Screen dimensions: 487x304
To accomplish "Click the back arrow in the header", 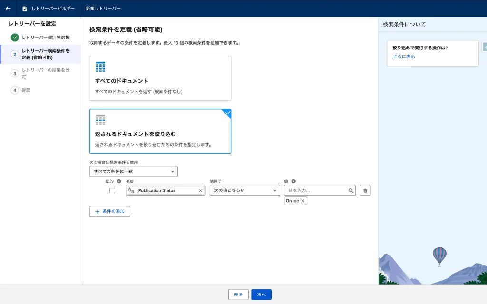I will [8, 9].
